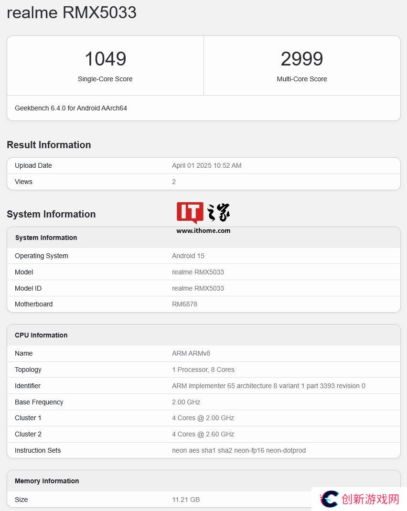Screen dimensions: 407x511
Task: Click the 'Multi-Core Score' label
Action: click(x=302, y=79)
